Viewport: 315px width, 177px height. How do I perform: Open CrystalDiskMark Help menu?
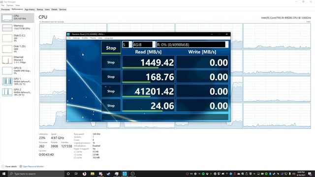coord(100,38)
